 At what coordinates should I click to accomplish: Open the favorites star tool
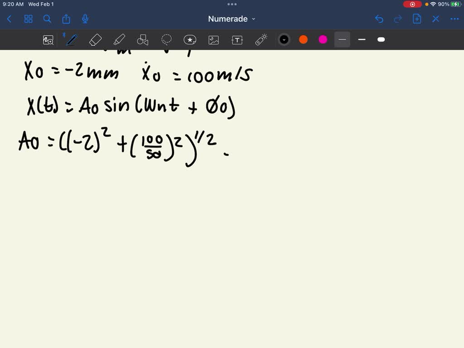pyautogui.click(x=190, y=40)
